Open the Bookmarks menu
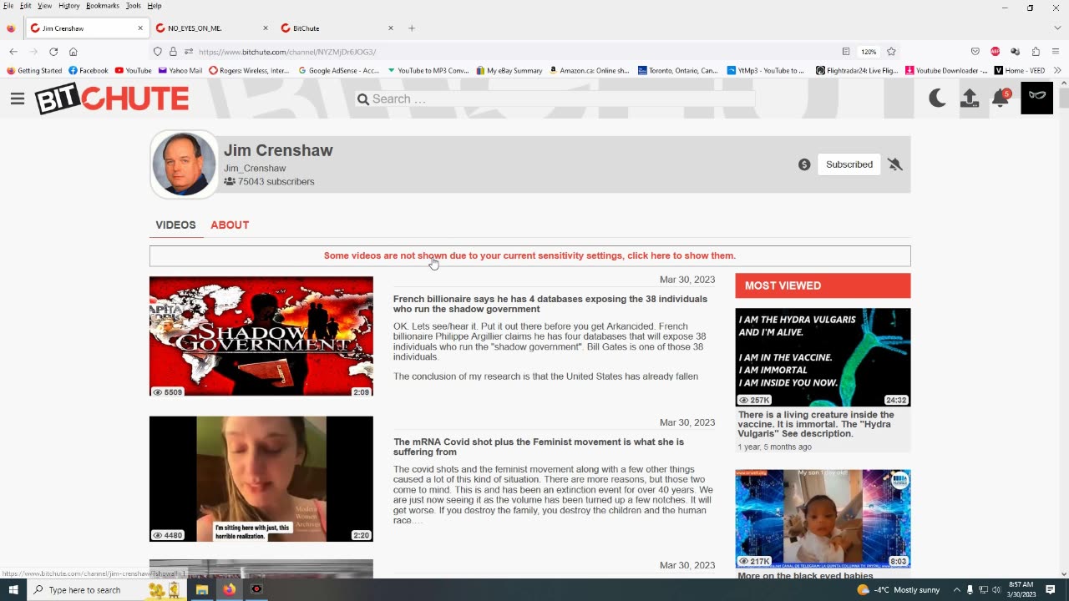 coord(103,6)
